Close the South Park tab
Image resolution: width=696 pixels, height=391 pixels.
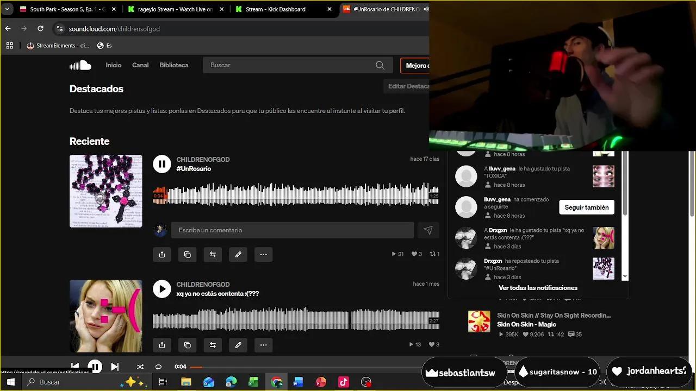click(114, 9)
